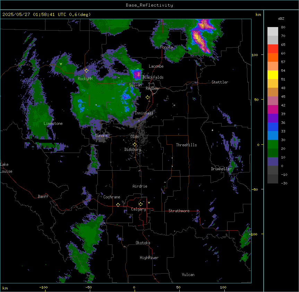299x292 pixels.
Task: Select the dark blue 33-36 dBZ legend swatch
Action: coord(273,127)
